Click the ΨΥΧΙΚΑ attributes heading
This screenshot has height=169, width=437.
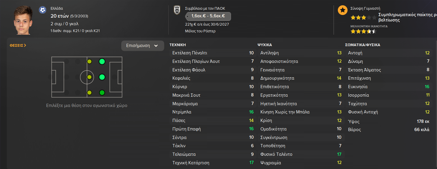click(265, 45)
